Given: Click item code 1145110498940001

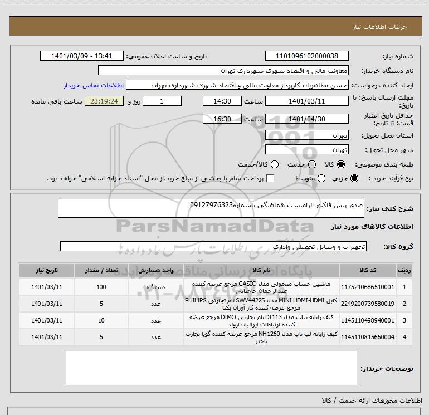Looking at the screenshot, I should (x=368, y=320).
